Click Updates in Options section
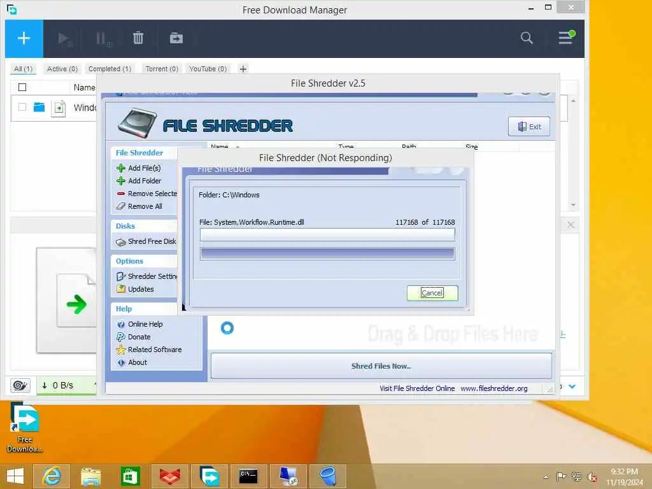Screen dimensions: 652x489 (x=141, y=289)
